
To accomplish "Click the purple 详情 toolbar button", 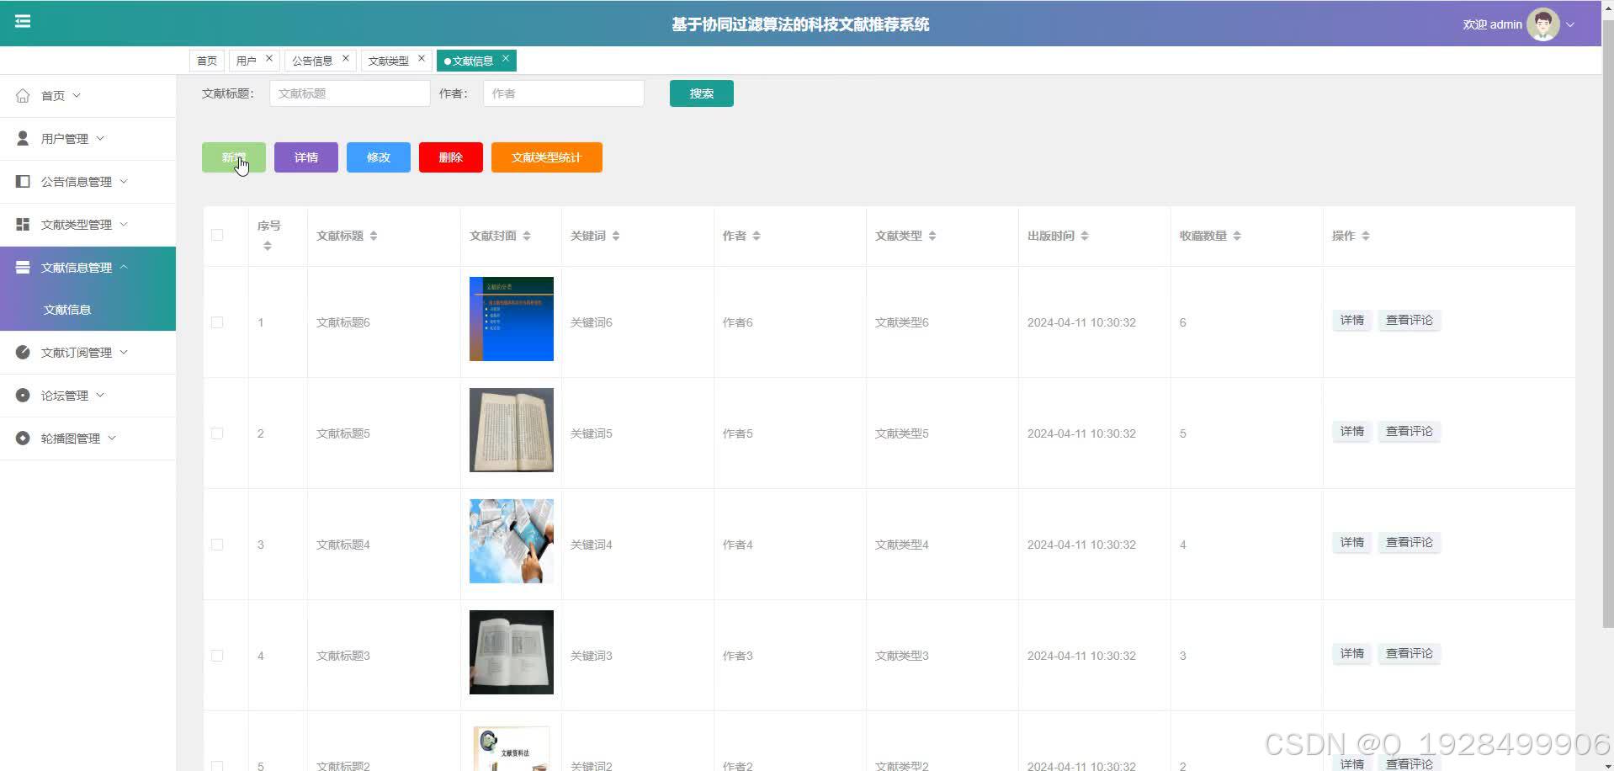I will point(306,157).
